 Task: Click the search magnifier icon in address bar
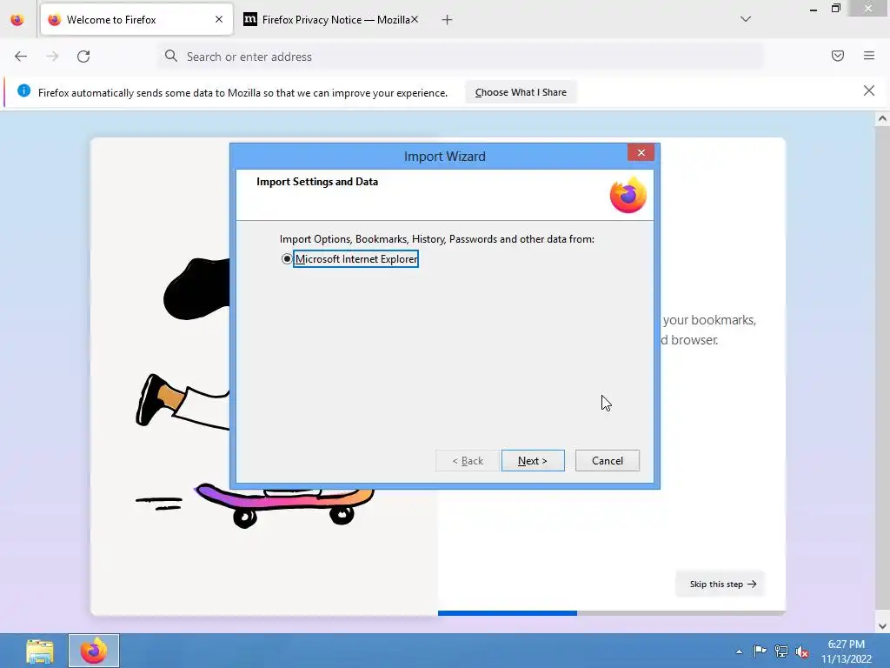[171, 56]
